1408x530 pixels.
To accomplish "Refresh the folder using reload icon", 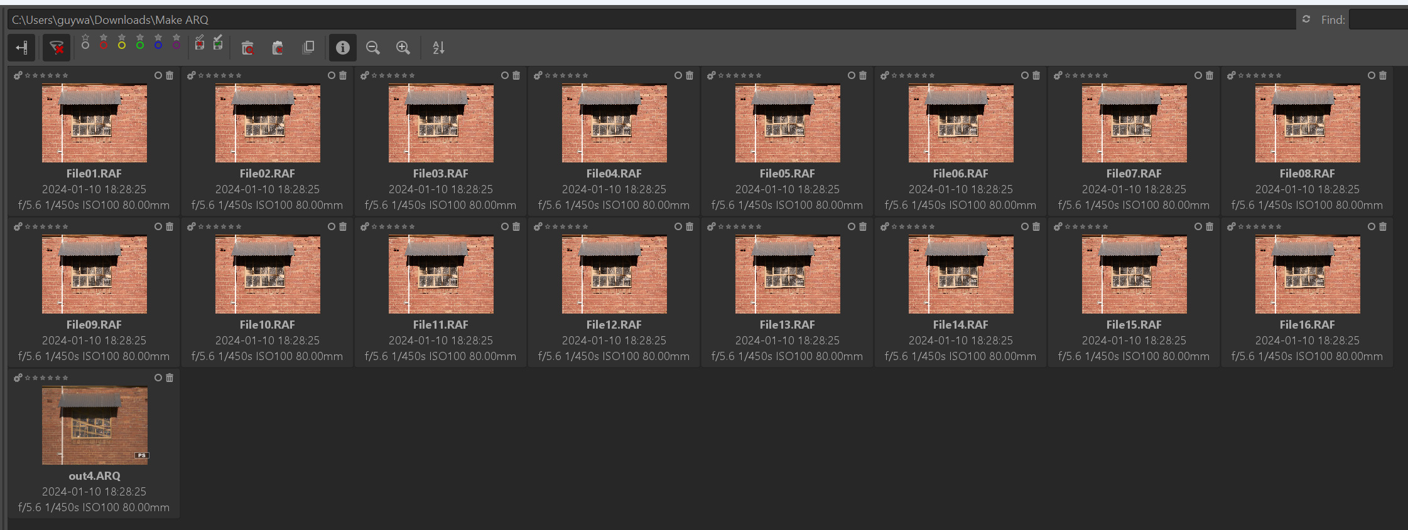I will pos(1306,19).
